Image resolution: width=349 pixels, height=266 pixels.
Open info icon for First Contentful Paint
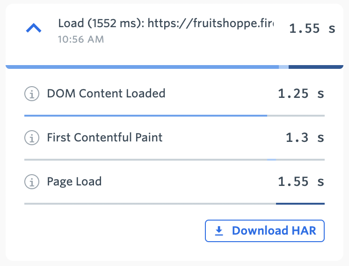(x=32, y=138)
